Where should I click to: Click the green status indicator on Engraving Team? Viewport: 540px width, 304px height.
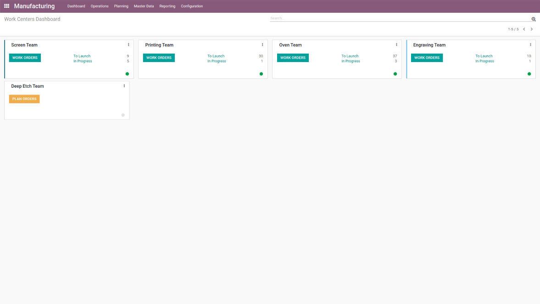pos(529,73)
